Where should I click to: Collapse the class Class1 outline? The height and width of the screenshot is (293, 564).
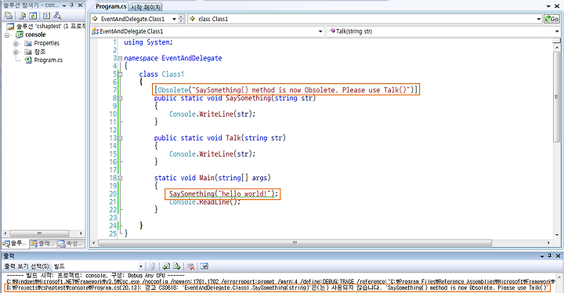tap(120, 74)
